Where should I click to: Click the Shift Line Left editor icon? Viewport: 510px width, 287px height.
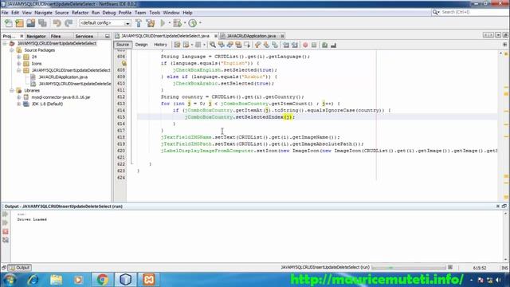coord(286,45)
